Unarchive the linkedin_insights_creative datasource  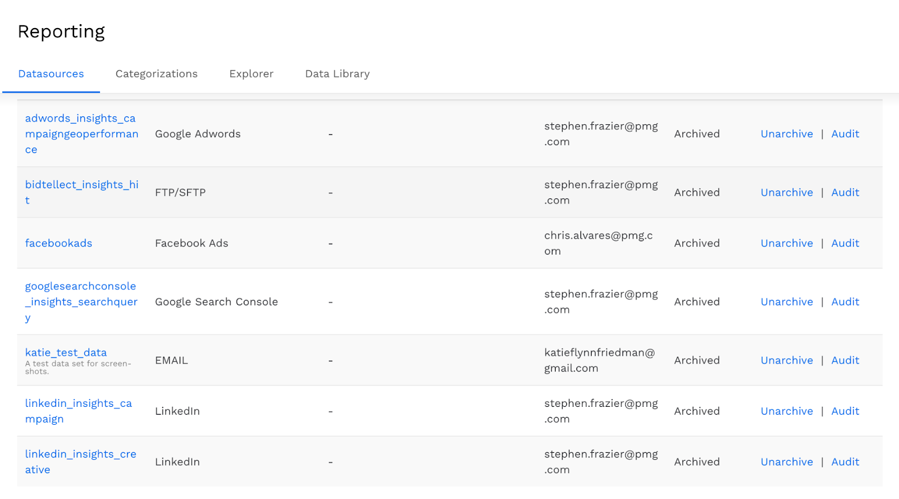coord(787,462)
